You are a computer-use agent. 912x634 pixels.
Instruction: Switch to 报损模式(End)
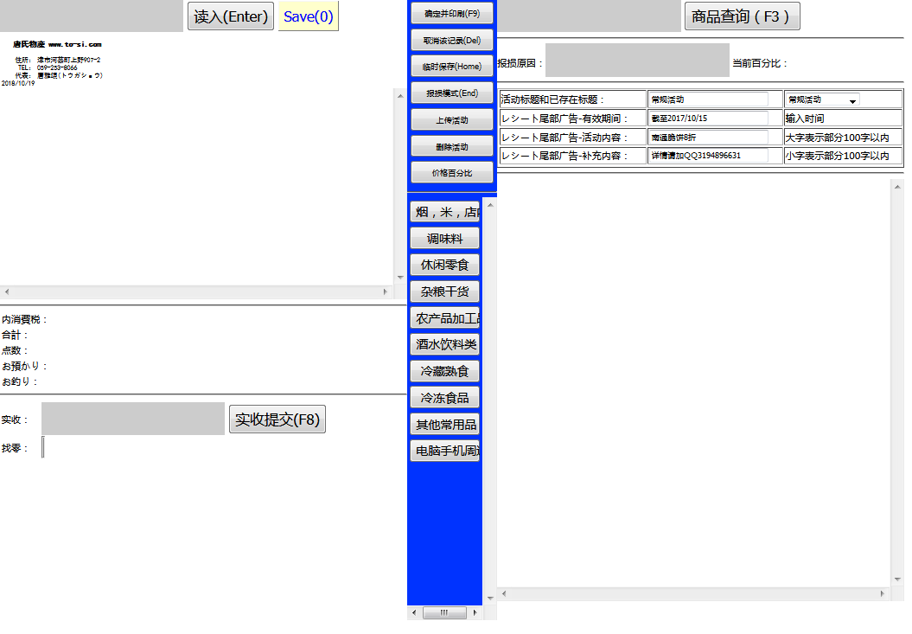452,93
